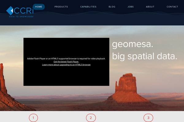The width and height of the screenshot is (184, 122).
Task: Select the circled number 1 step
Action: tap(33, 118)
